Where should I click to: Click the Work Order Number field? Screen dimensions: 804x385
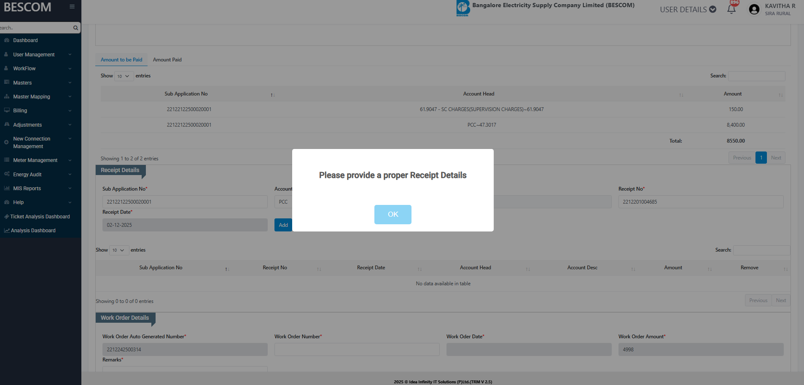357,350
